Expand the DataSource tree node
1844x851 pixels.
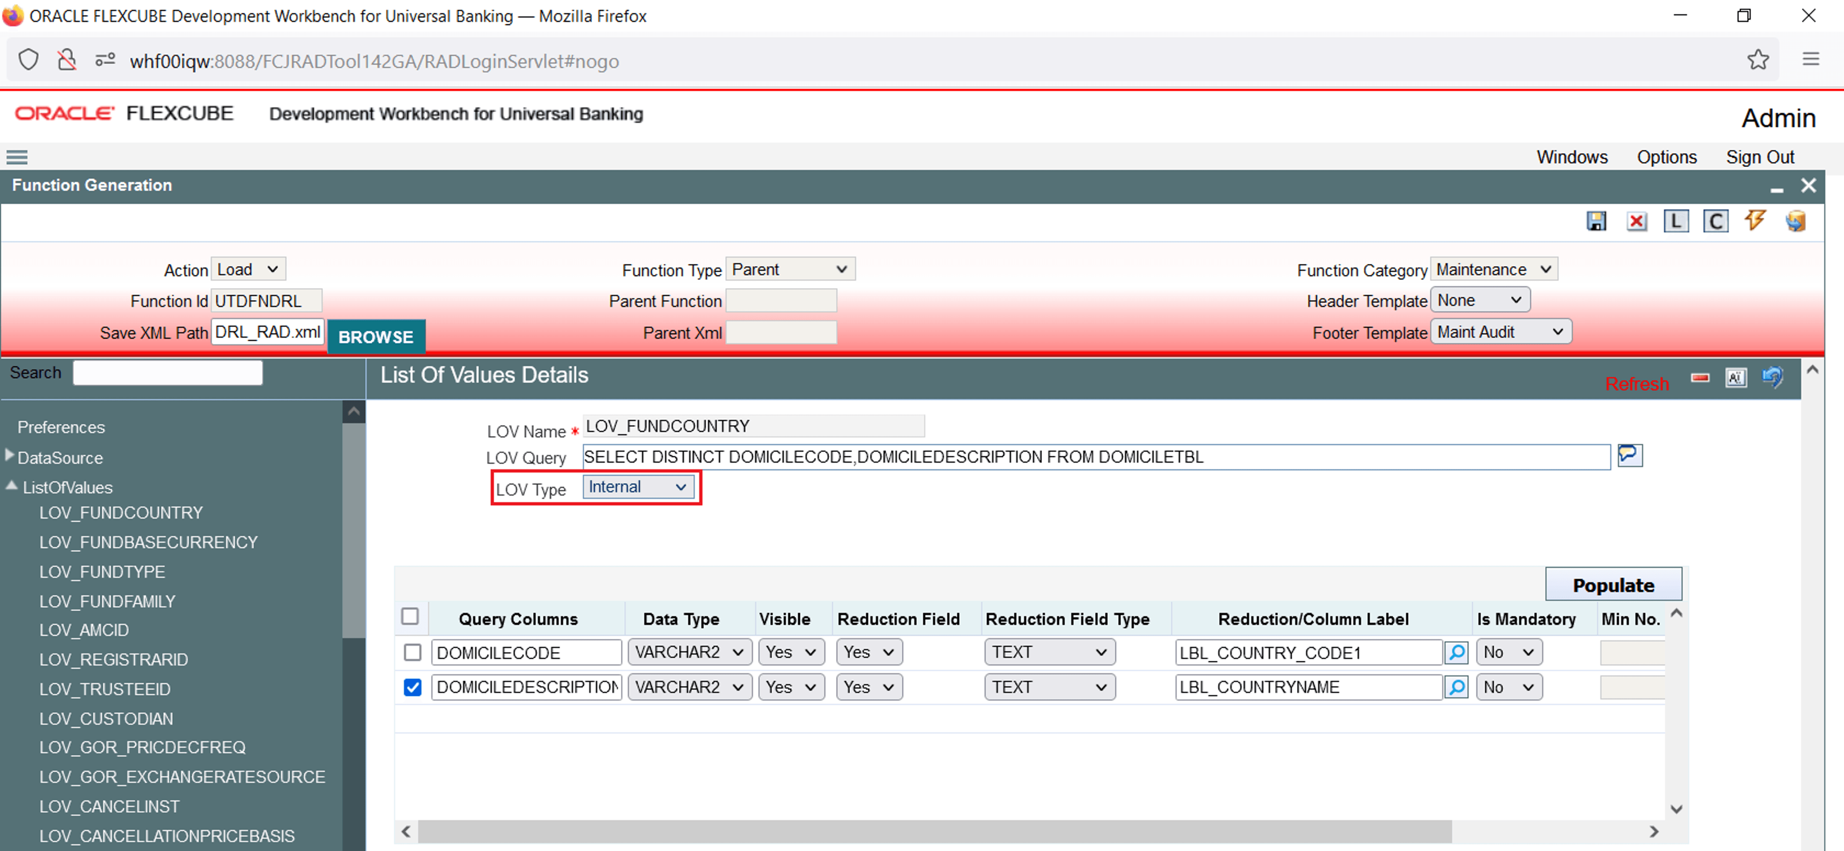pyautogui.click(x=10, y=455)
